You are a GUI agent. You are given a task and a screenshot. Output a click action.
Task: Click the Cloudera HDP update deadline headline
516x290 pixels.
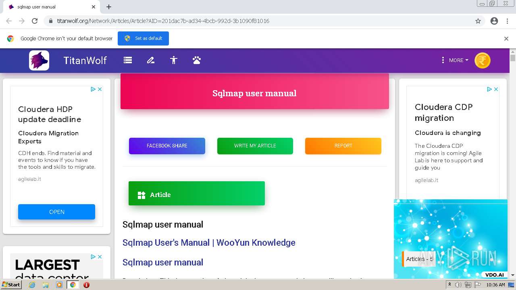click(50, 114)
